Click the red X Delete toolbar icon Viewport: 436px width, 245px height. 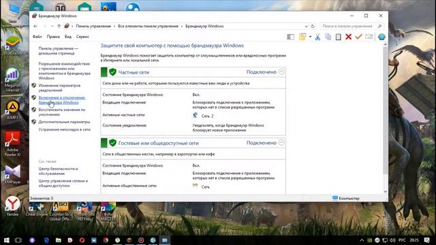pos(348,37)
